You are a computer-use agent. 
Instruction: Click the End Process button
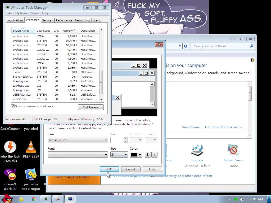[91, 107]
